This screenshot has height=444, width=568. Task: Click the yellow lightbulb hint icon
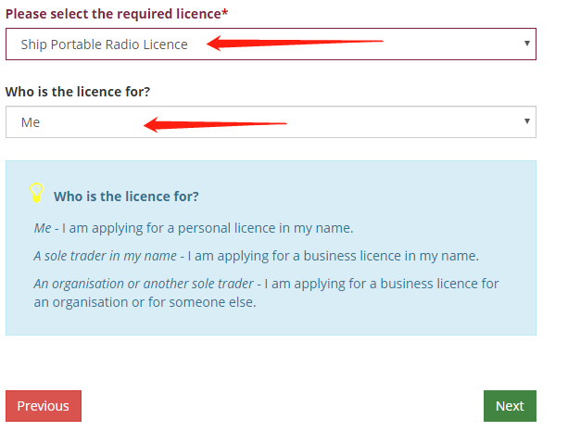(x=36, y=193)
